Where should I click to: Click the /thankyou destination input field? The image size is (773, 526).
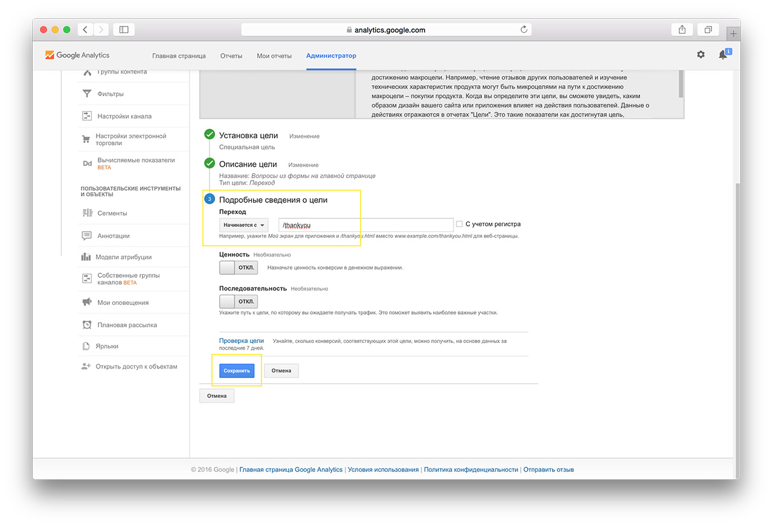pos(365,225)
